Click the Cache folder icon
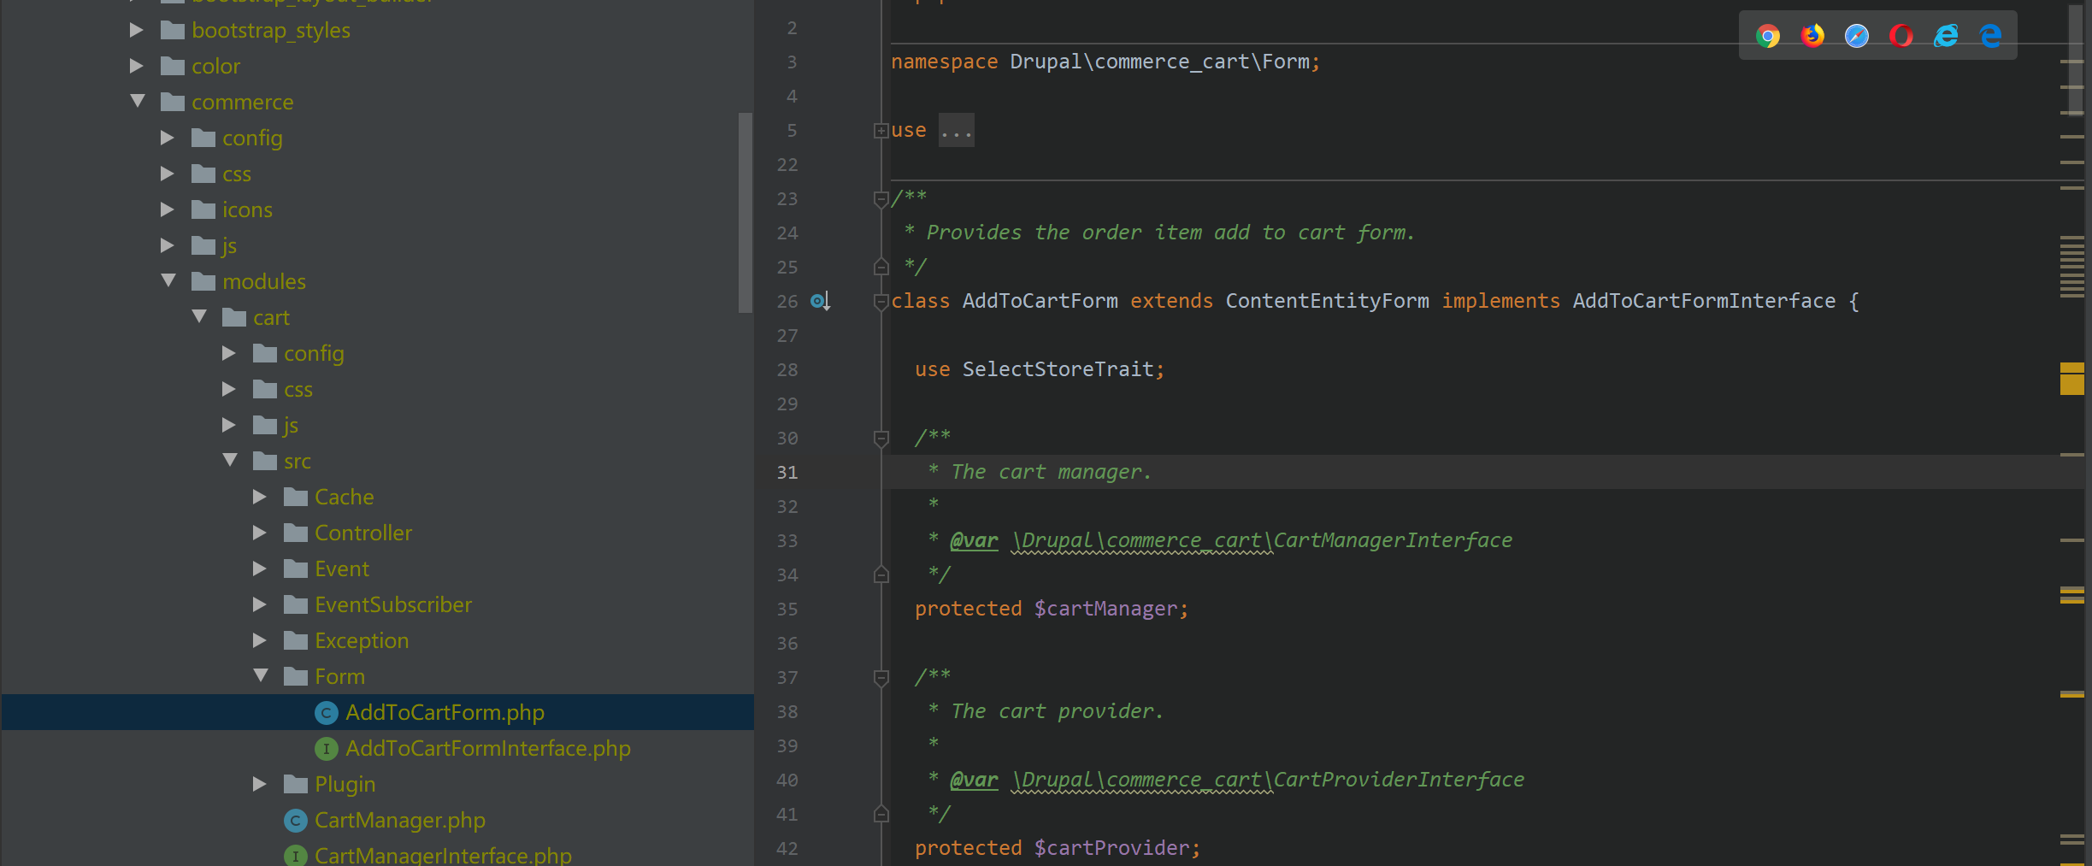The height and width of the screenshot is (866, 2092). [296, 497]
